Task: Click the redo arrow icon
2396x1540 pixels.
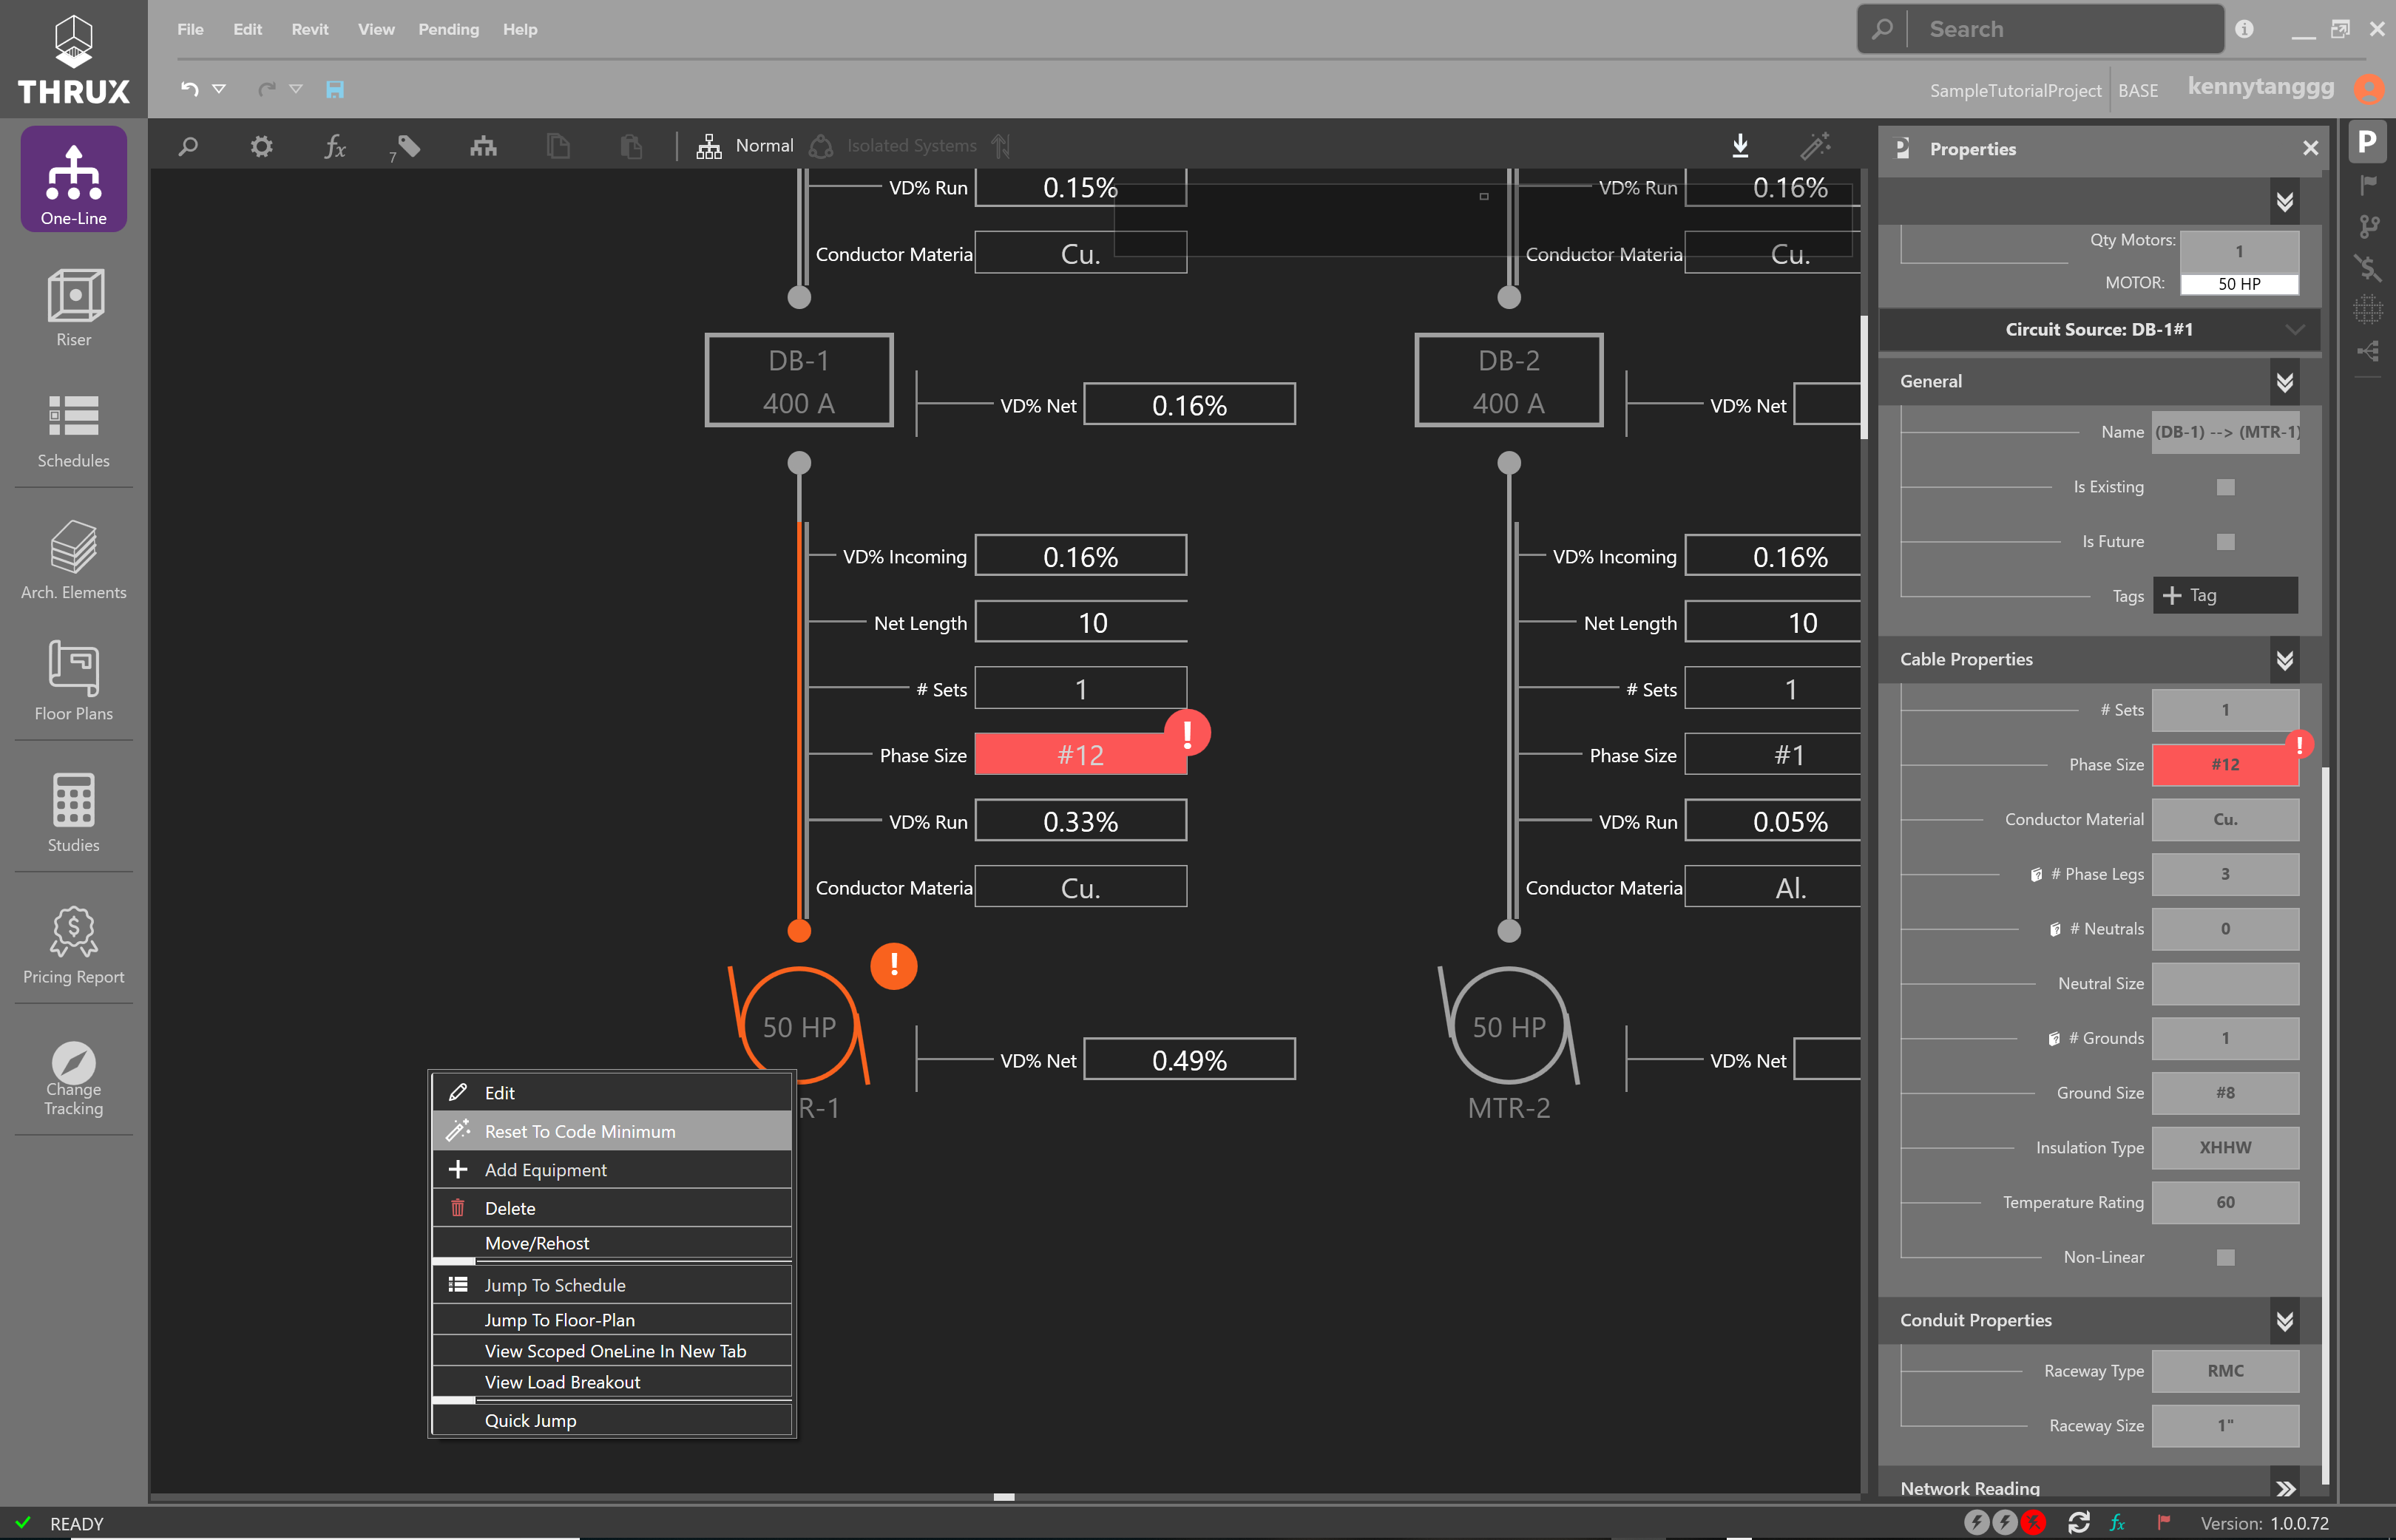Action: (266, 89)
